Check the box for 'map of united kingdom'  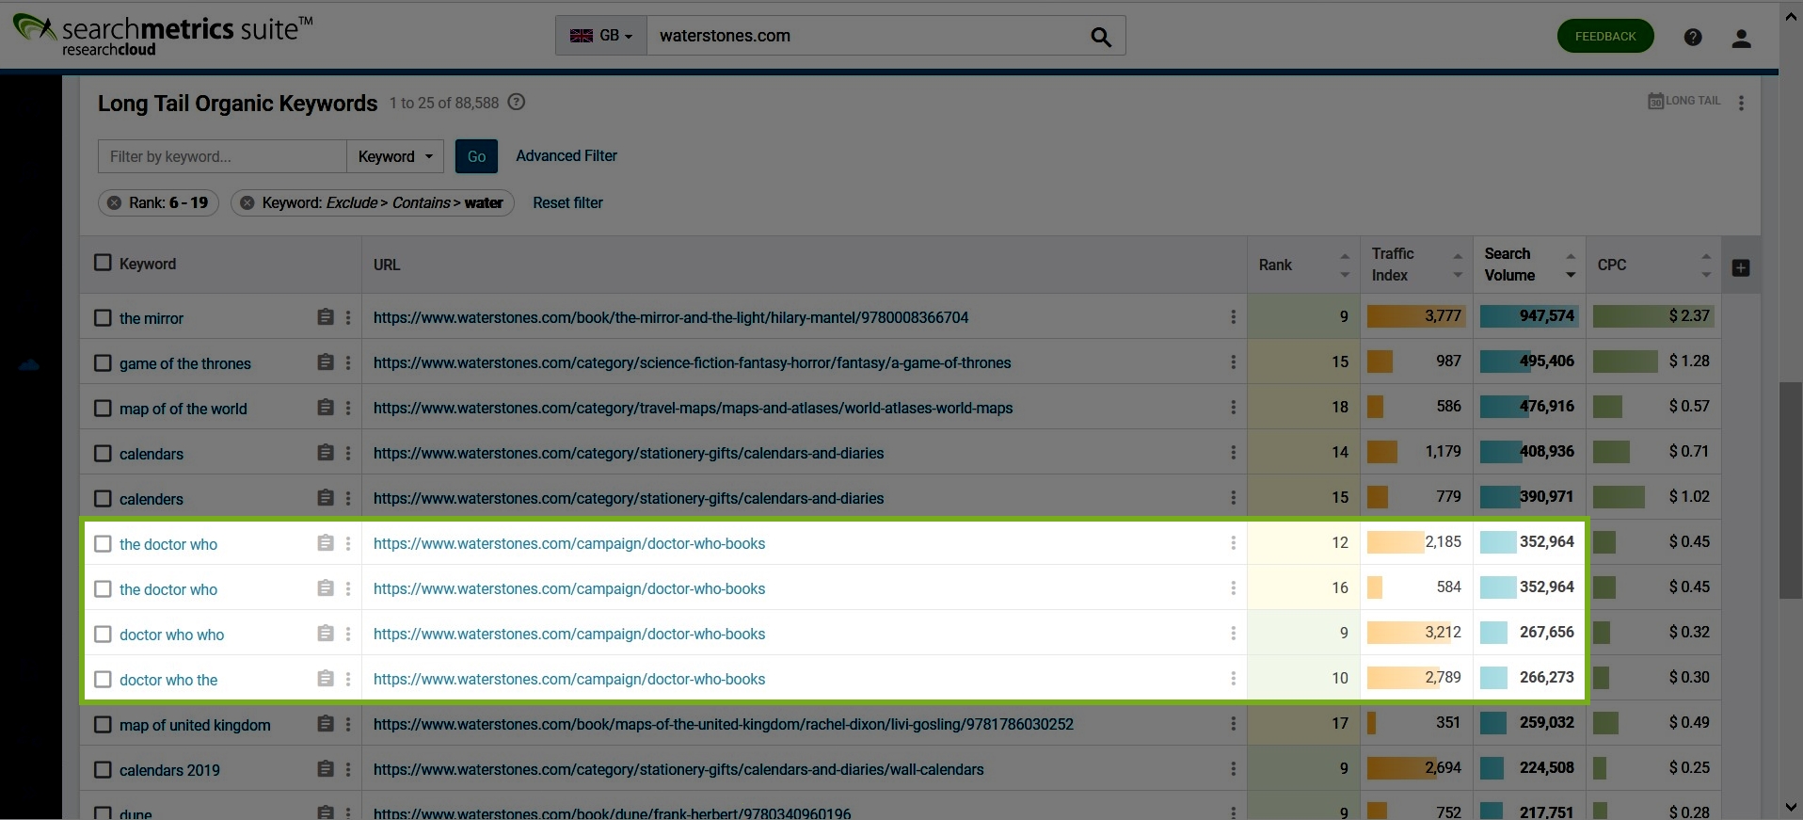[104, 725]
